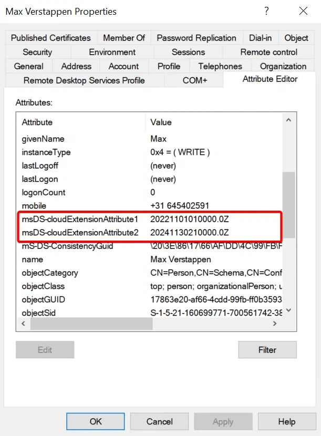Image resolution: width=321 pixels, height=436 pixels.
Task: Click the horizontal scrollbar thumb
Action: click(x=91, y=324)
